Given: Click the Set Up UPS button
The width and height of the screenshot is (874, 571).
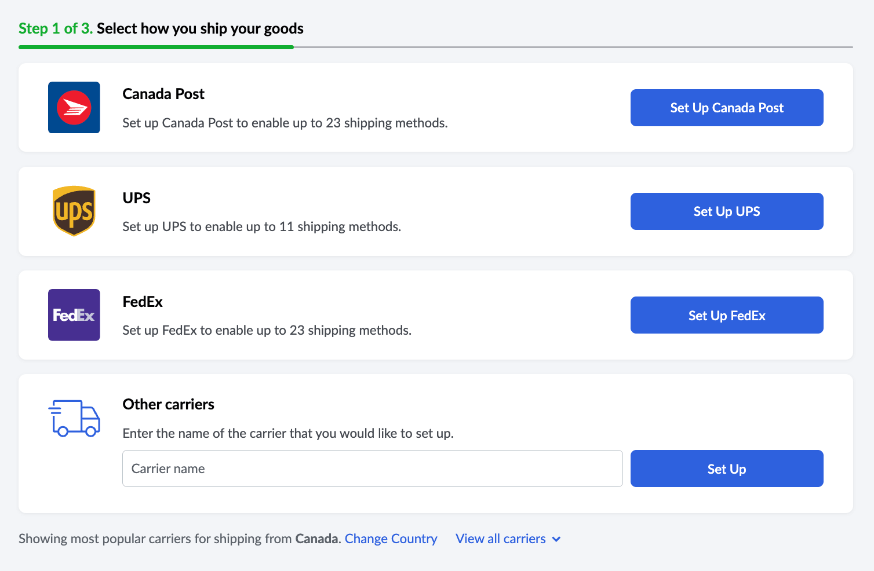Looking at the screenshot, I should 727,211.
